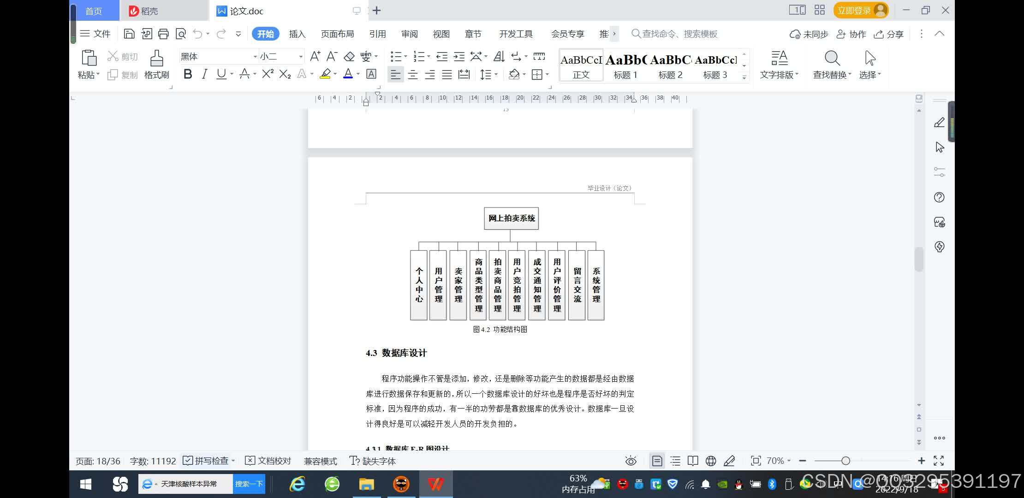Expand paste options arrow
The image size is (1024, 498).
[98, 74]
